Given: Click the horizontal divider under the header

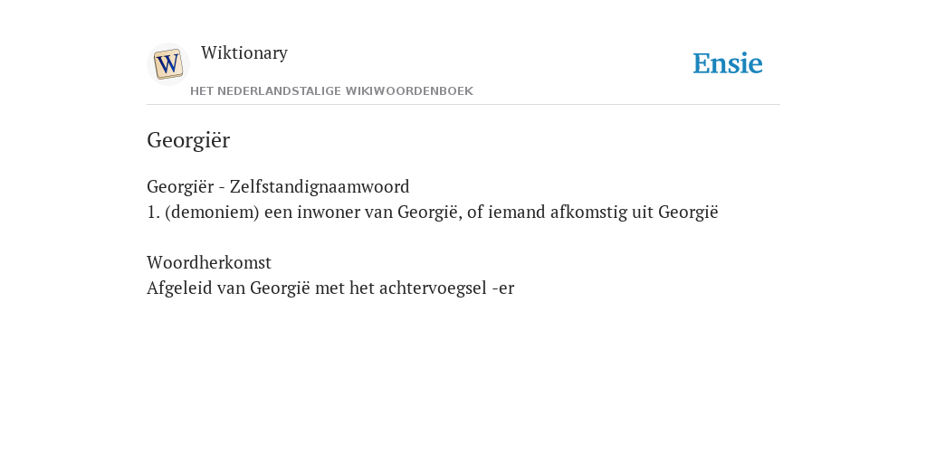Looking at the screenshot, I should (463, 105).
